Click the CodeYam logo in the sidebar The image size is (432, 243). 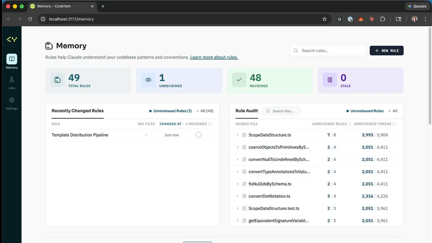11,39
